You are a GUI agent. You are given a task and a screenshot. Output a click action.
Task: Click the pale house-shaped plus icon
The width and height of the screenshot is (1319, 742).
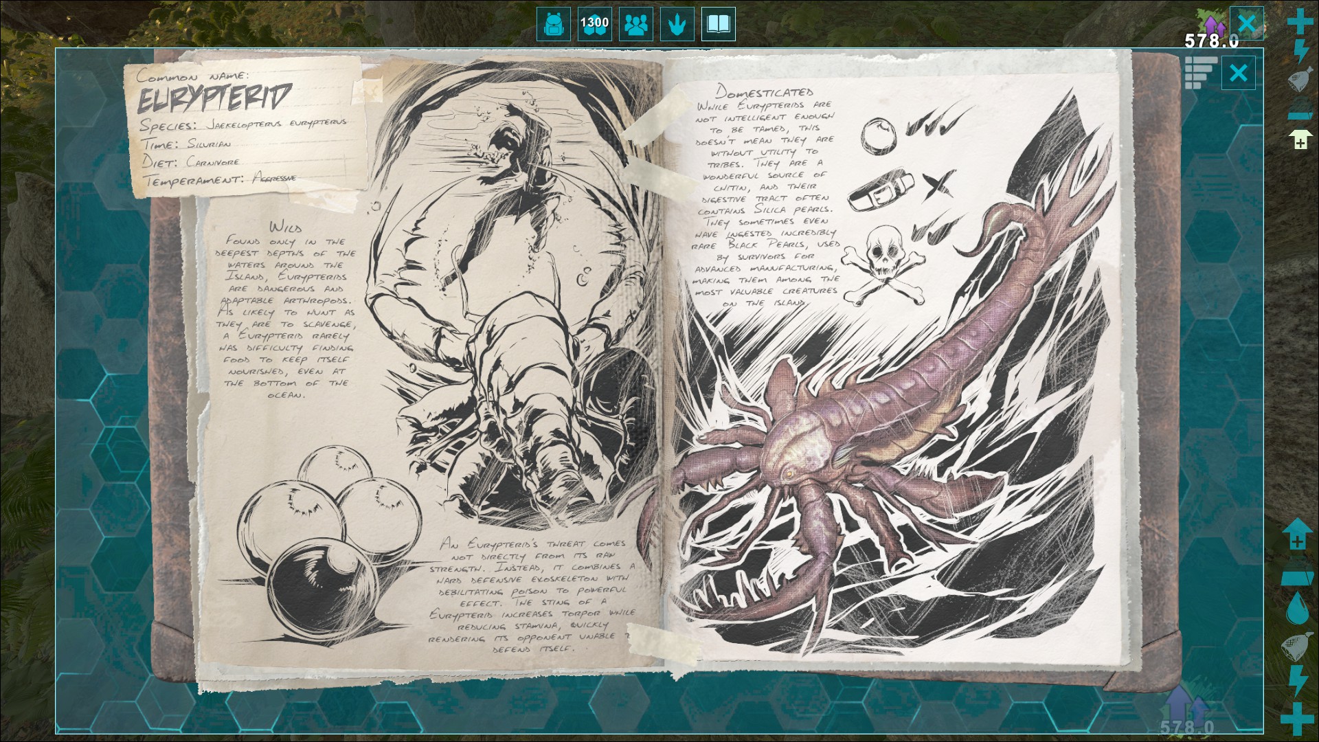tap(1300, 139)
